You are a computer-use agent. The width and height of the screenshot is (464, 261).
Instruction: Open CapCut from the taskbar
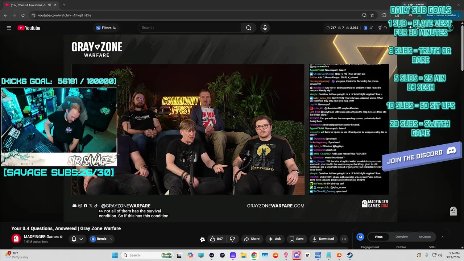coord(307,255)
